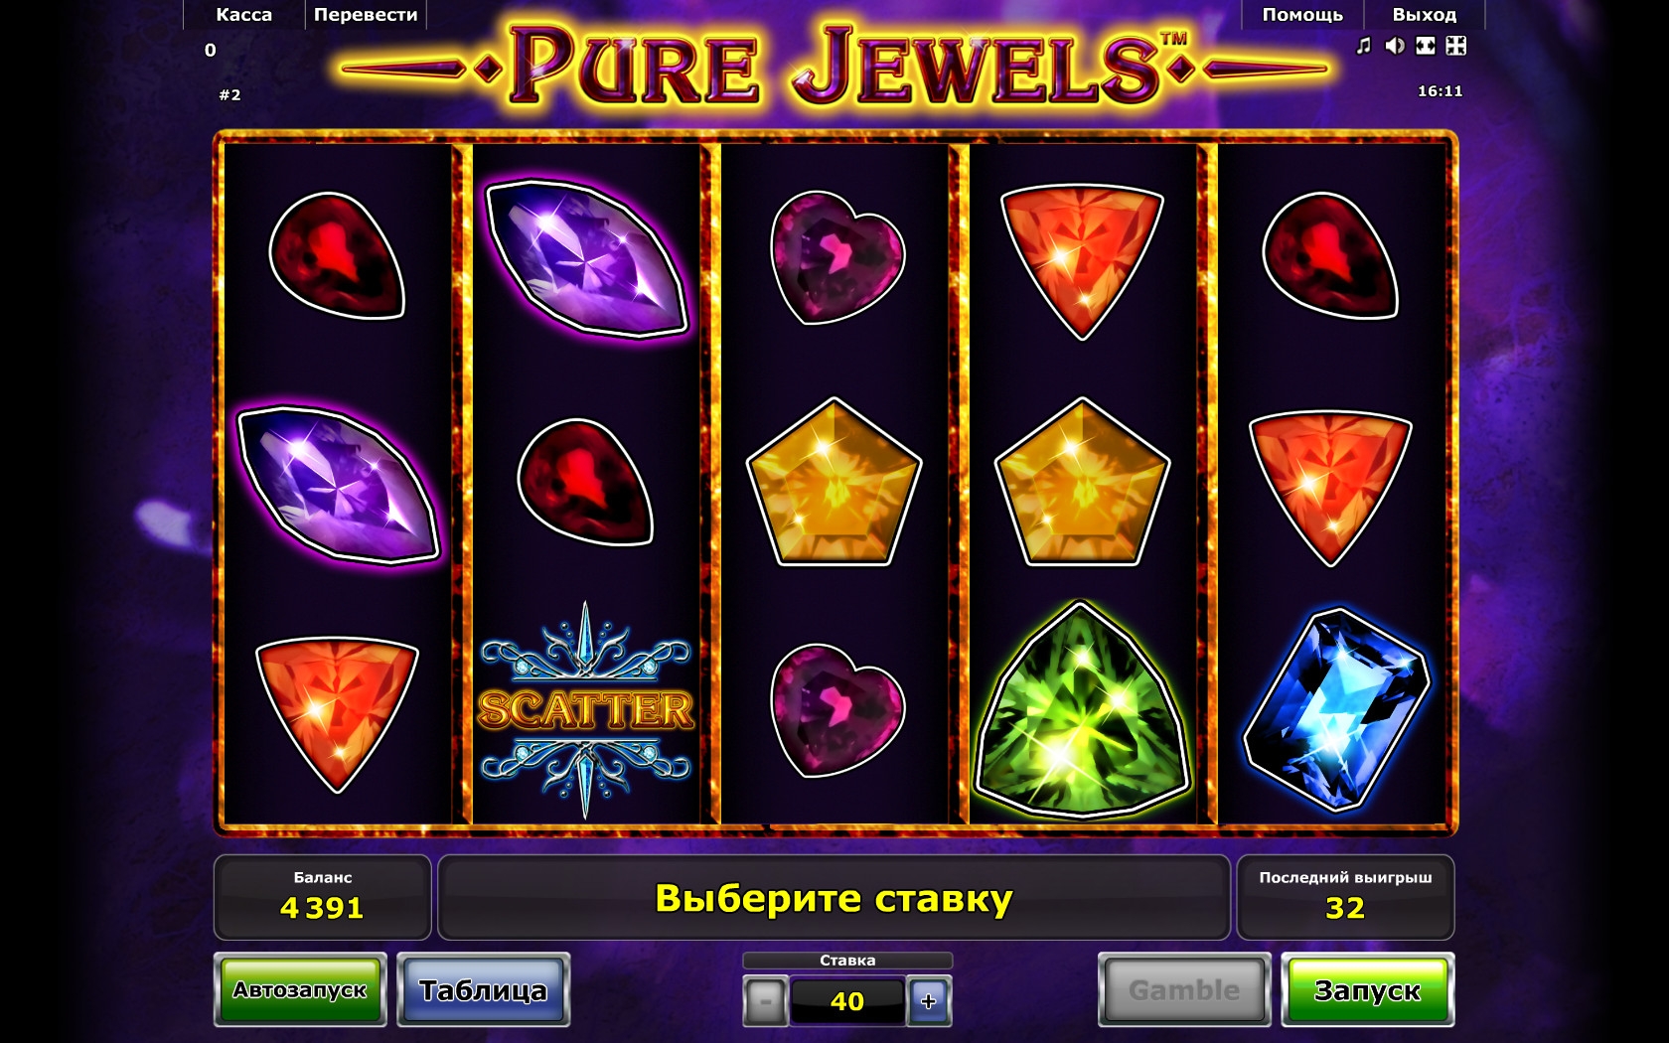Toggle fullscreen with the four-arrows icon
This screenshot has height=1043, width=1669.
[1456, 46]
